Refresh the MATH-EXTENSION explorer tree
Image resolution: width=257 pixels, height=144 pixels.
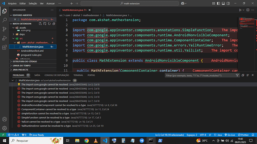[x=49, y=24]
